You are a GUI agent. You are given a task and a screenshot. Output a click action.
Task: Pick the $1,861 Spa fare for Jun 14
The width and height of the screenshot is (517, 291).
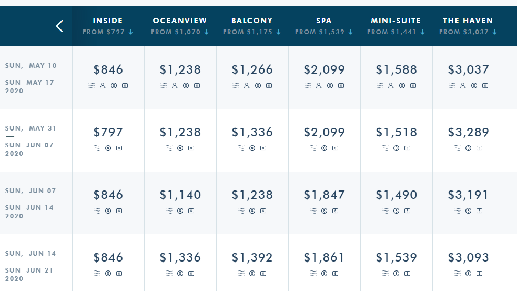(324, 257)
